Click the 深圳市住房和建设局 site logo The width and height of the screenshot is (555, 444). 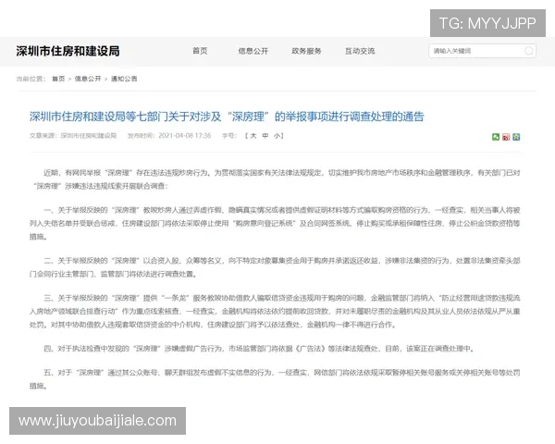[68, 51]
